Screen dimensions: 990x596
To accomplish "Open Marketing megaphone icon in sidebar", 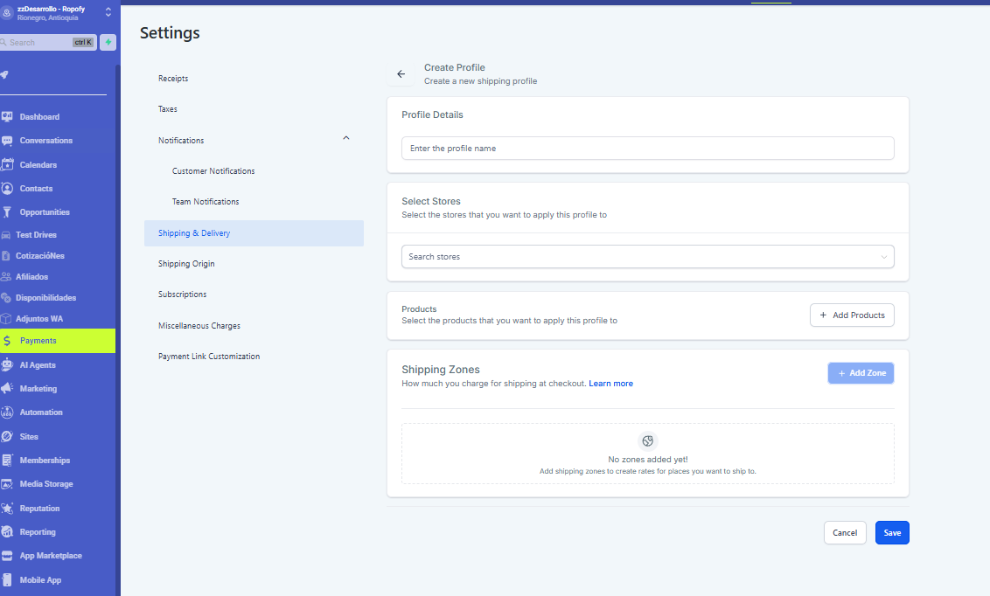I will (x=7, y=389).
